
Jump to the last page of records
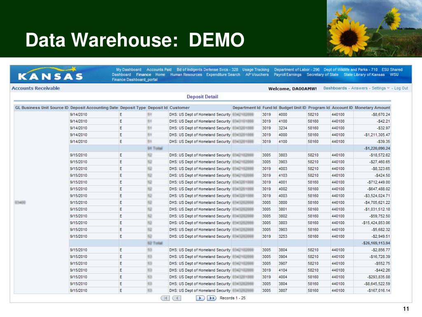point(212,298)
